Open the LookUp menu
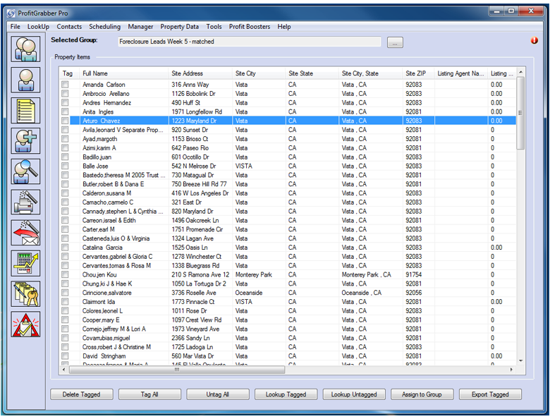The image size is (550, 419). [38, 27]
